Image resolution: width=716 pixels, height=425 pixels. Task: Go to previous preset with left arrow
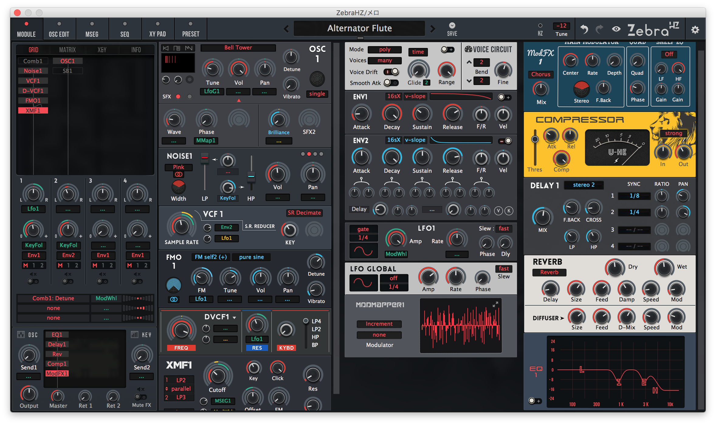pyautogui.click(x=286, y=29)
